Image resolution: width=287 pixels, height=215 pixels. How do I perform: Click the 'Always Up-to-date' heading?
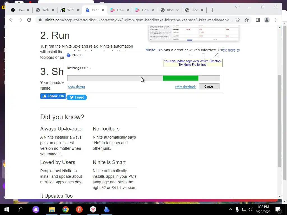pyautogui.click(x=61, y=129)
